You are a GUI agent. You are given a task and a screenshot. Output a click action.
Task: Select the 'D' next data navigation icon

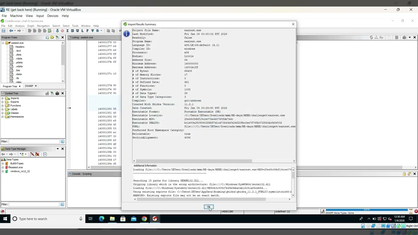pyautogui.click(x=72, y=31)
